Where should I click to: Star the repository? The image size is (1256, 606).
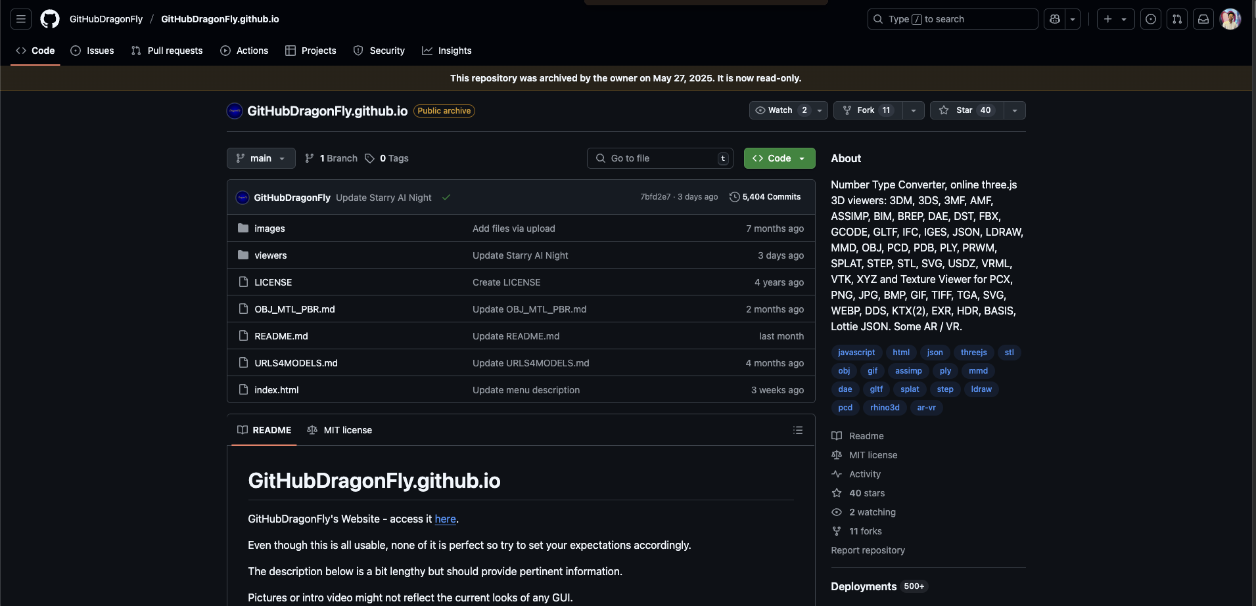tap(967, 110)
